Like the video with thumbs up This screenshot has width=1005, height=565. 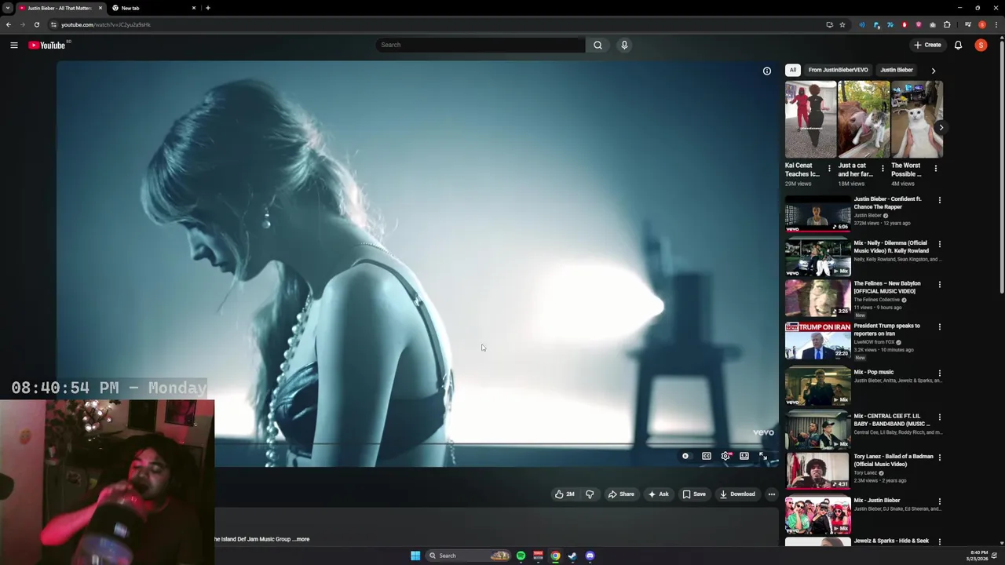[x=565, y=494]
